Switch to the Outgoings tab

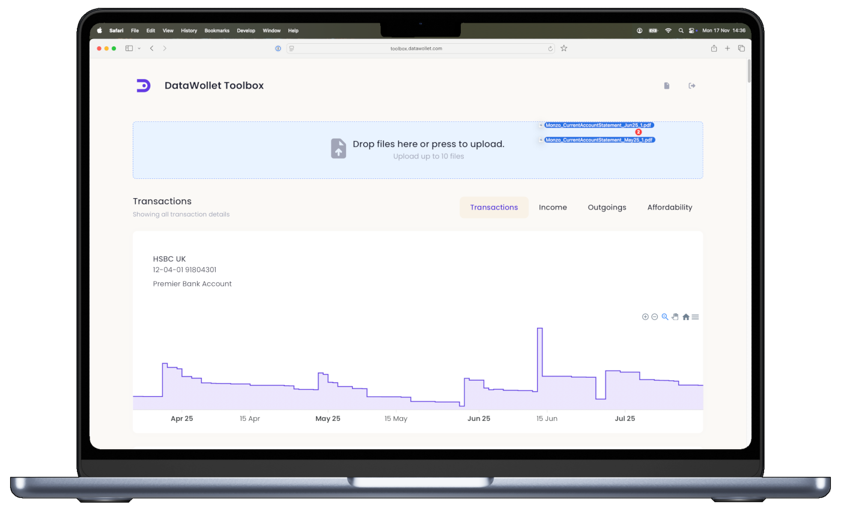607,207
